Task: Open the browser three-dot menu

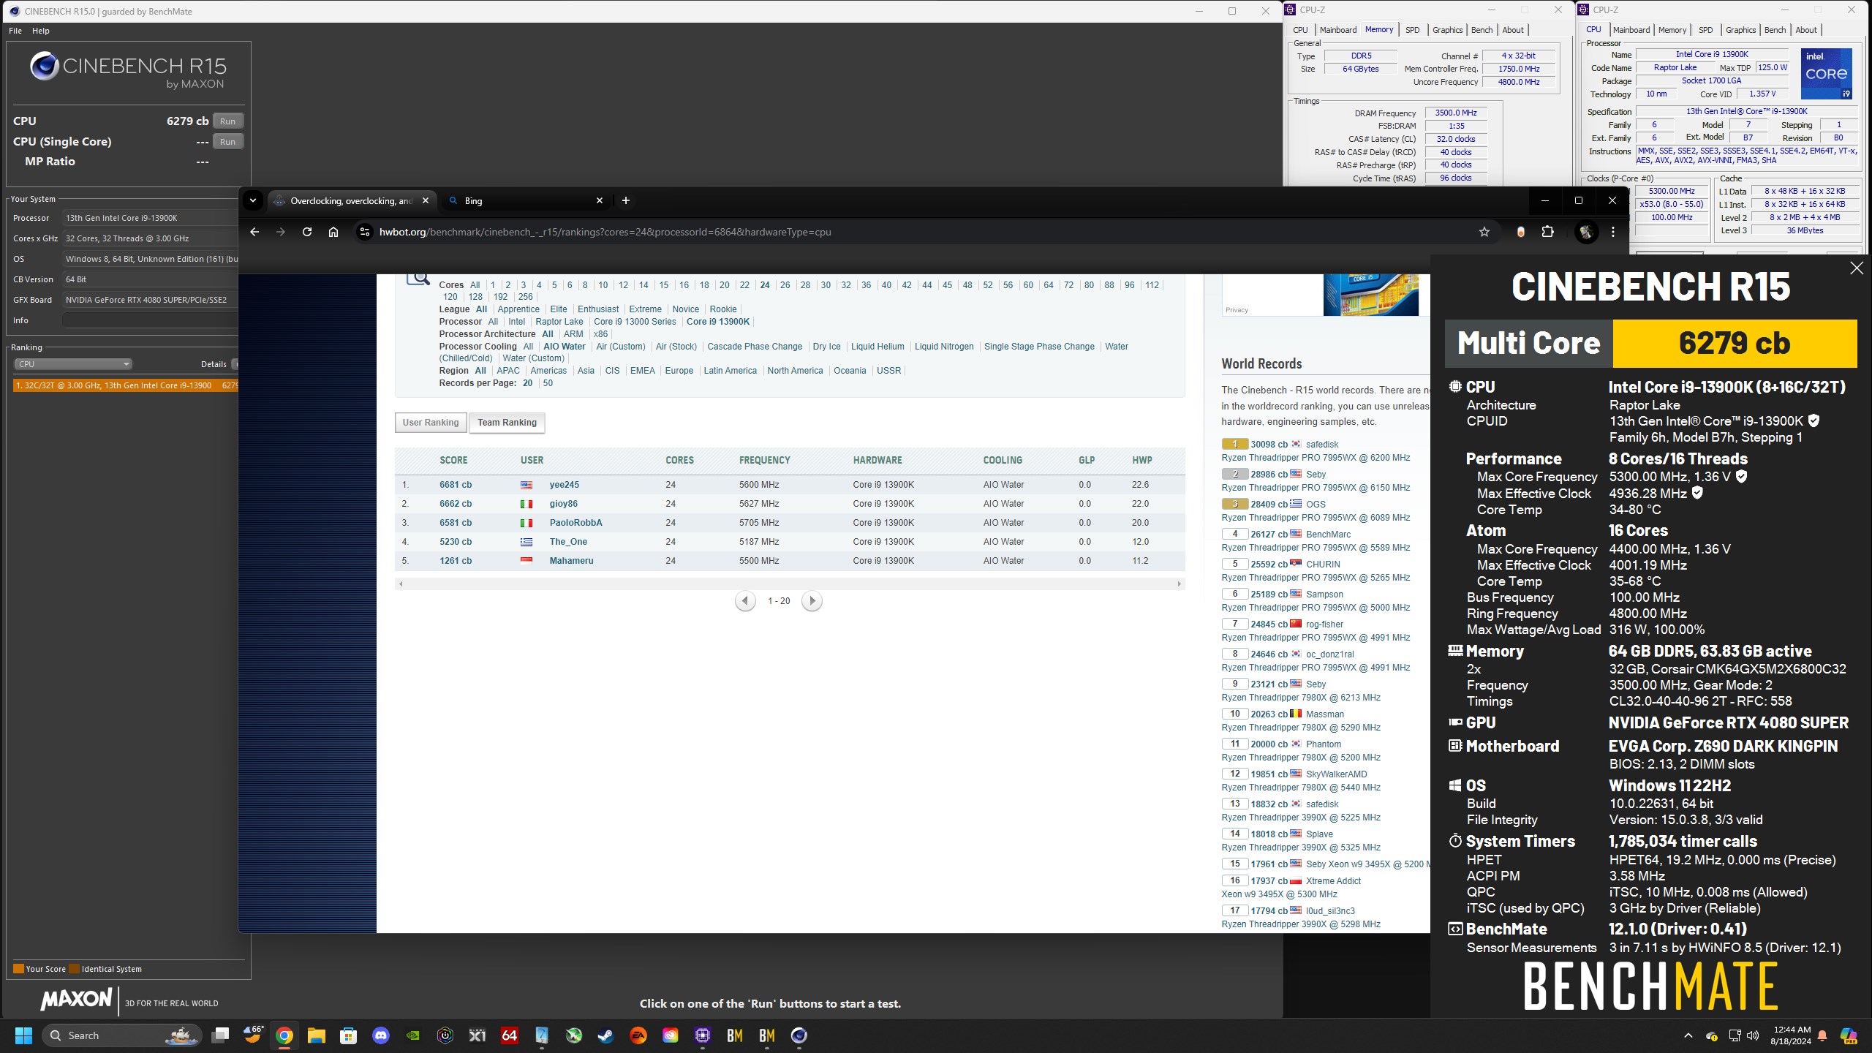Action: tap(1613, 232)
